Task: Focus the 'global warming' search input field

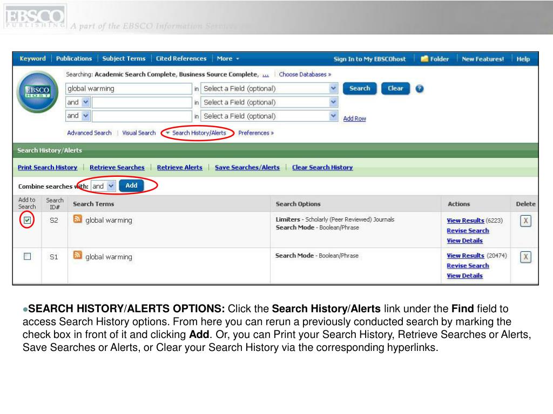Action: [x=129, y=89]
